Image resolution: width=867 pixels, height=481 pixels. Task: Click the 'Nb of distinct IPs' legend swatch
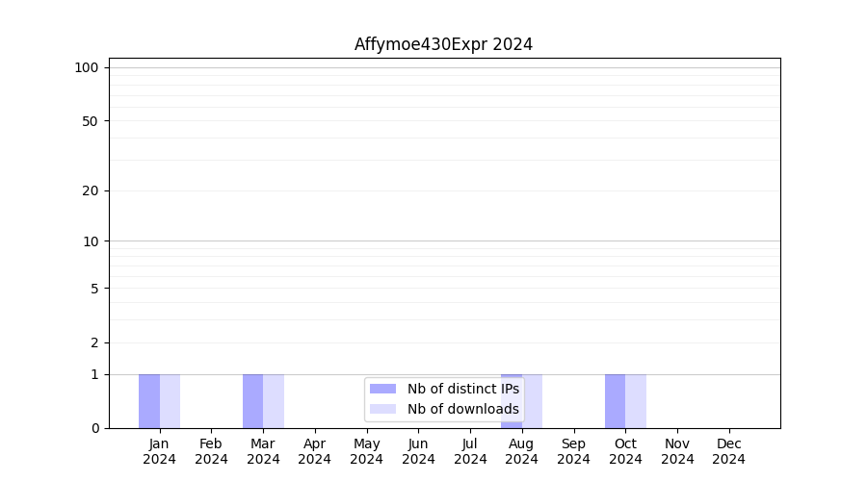[x=382, y=389]
